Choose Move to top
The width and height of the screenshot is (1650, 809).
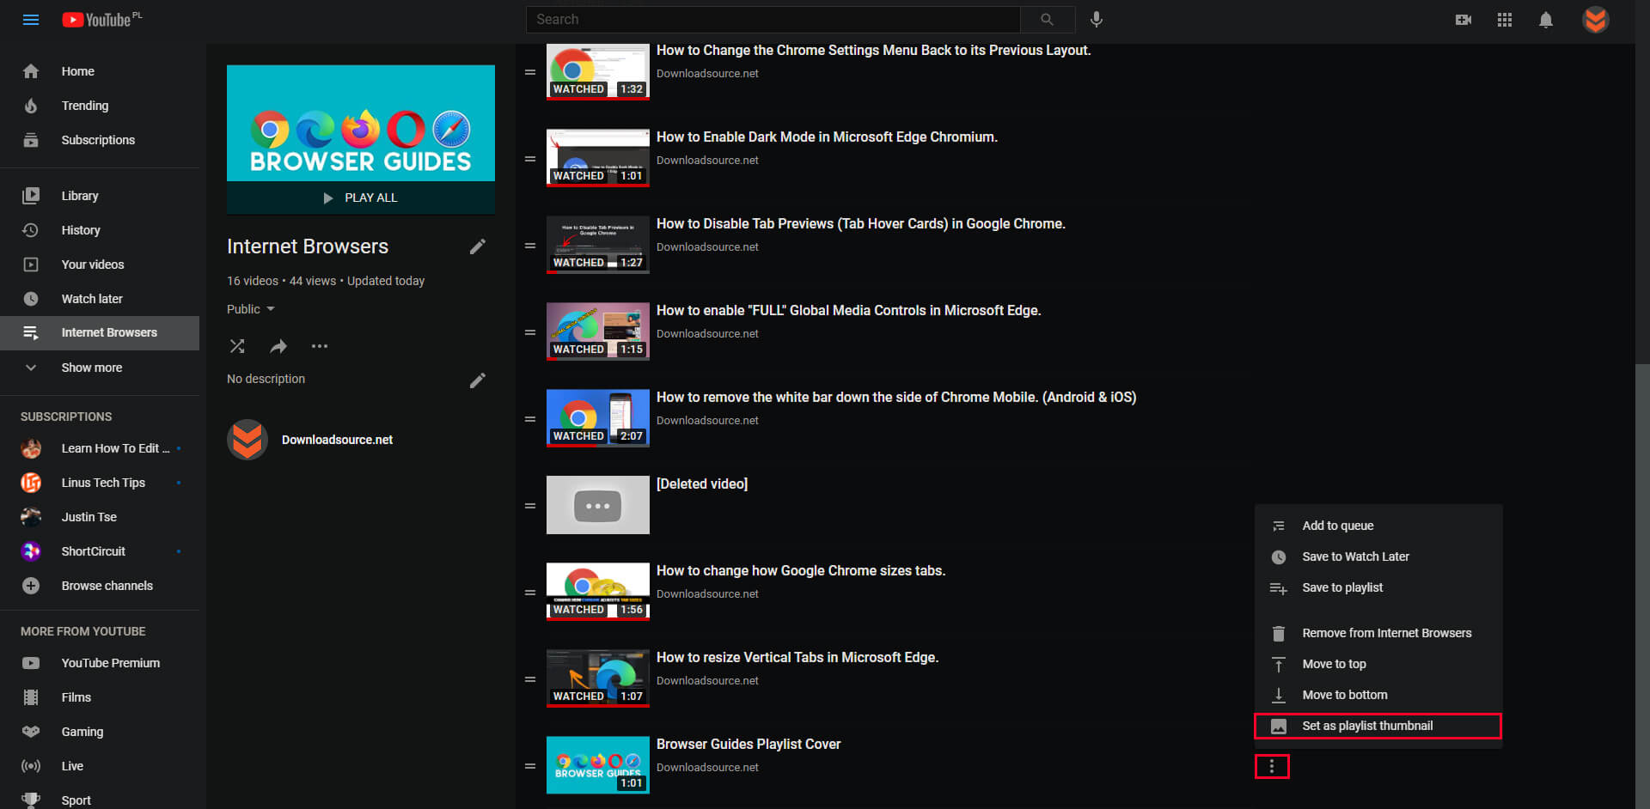[1378, 664]
